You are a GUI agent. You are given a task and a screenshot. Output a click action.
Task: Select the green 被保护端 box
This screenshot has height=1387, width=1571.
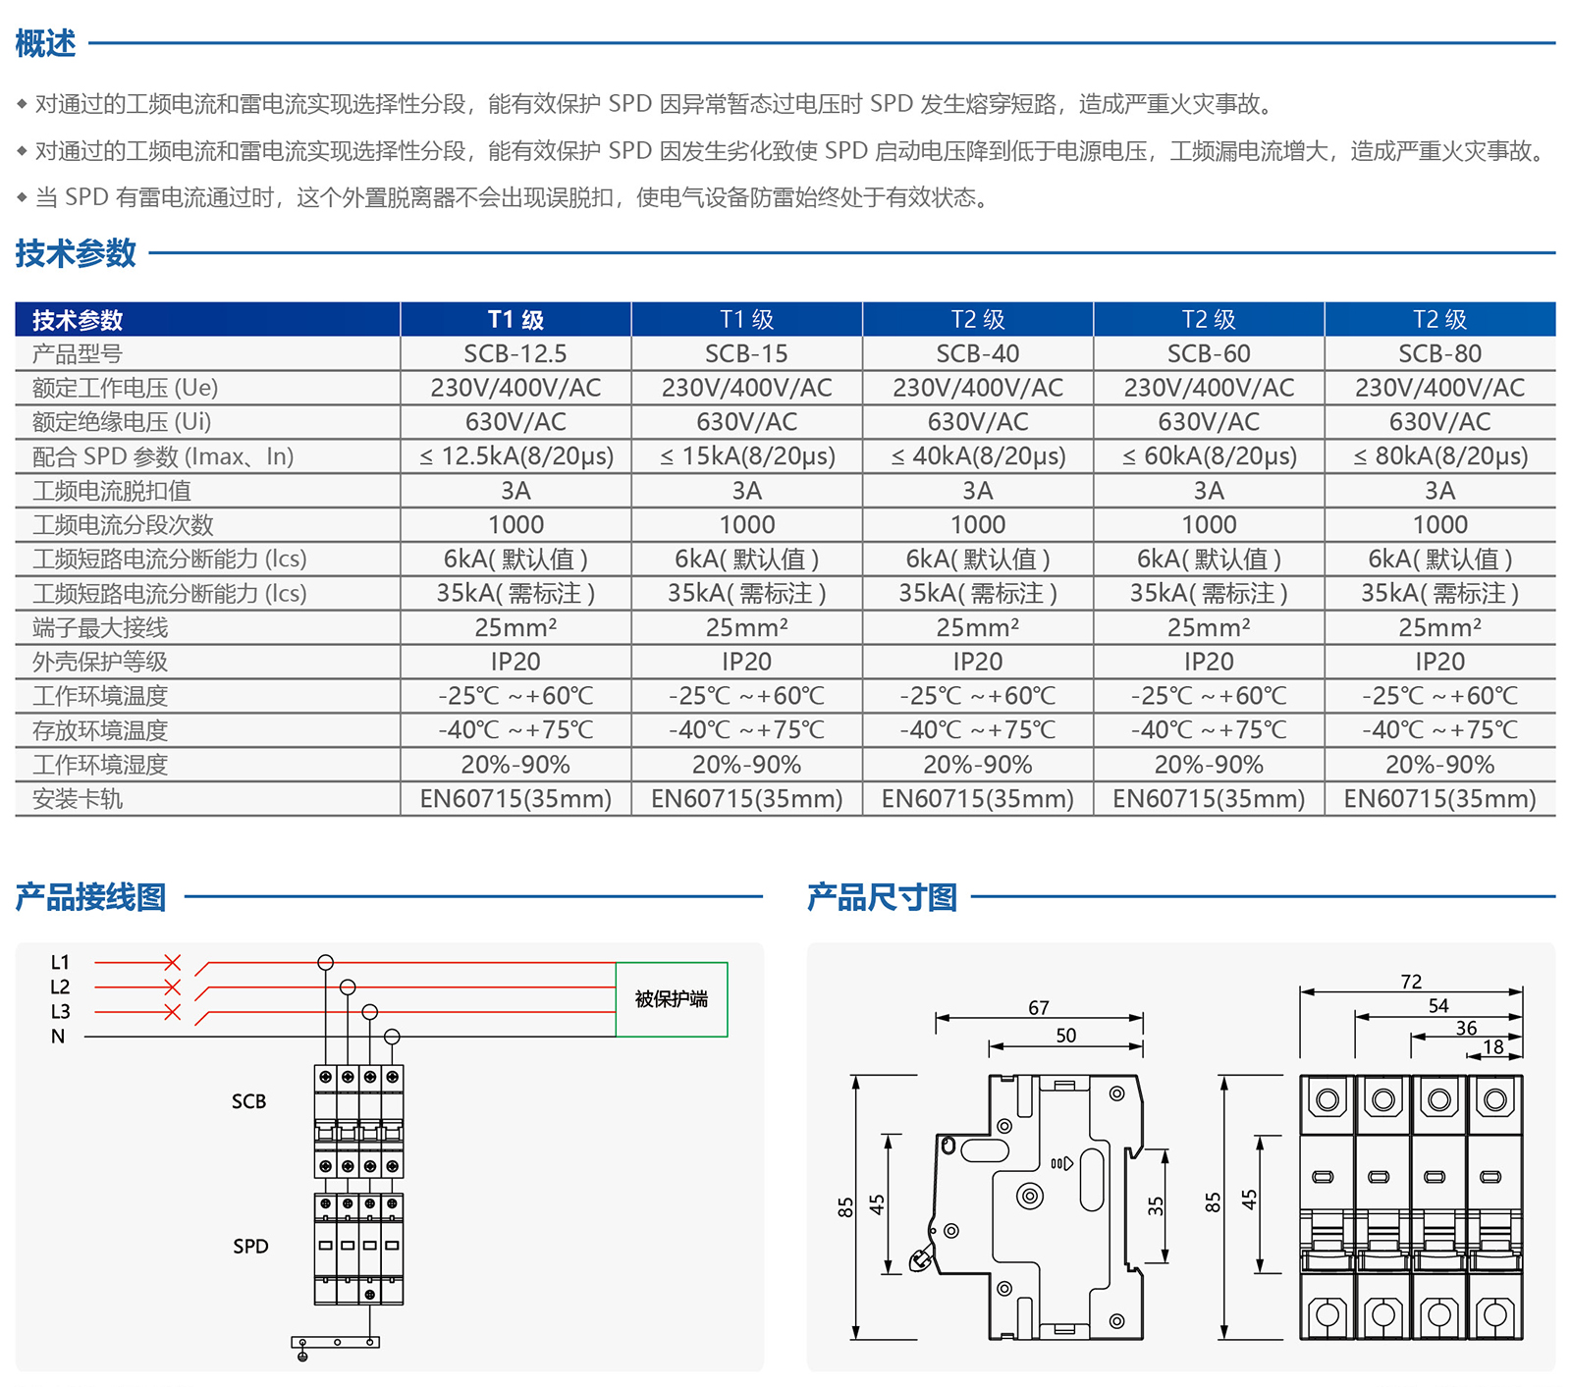tap(672, 999)
